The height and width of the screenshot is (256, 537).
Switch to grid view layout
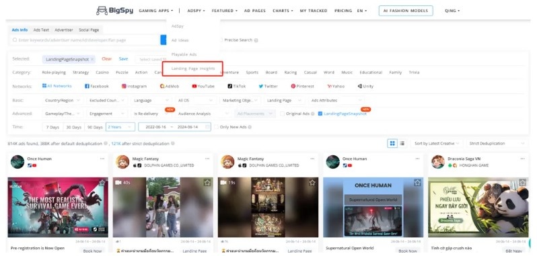(392, 143)
